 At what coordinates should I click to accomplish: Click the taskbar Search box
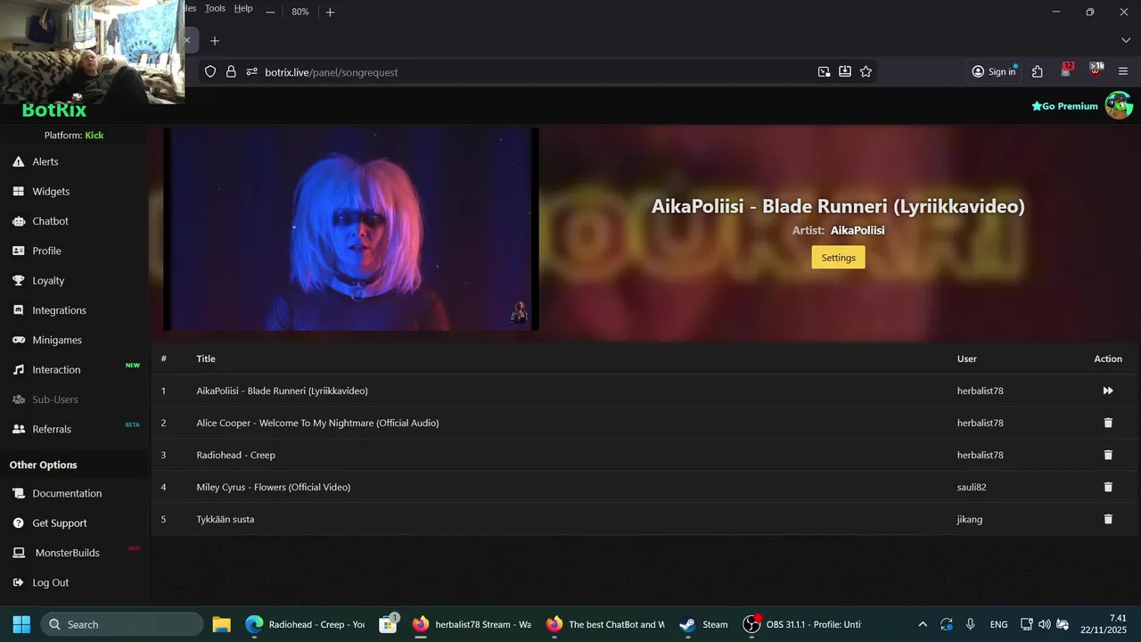tap(122, 624)
